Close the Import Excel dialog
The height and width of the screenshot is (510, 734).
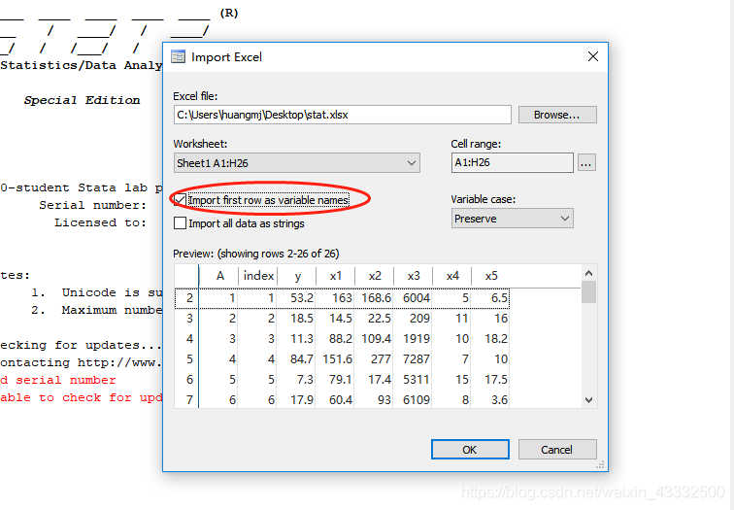(592, 56)
